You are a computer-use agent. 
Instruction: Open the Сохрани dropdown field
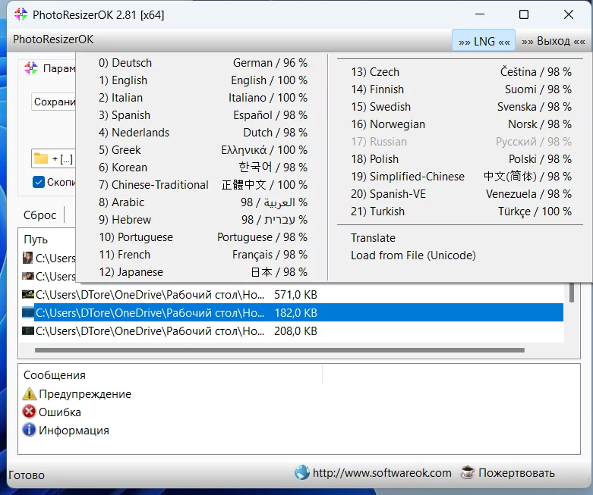click(x=54, y=102)
